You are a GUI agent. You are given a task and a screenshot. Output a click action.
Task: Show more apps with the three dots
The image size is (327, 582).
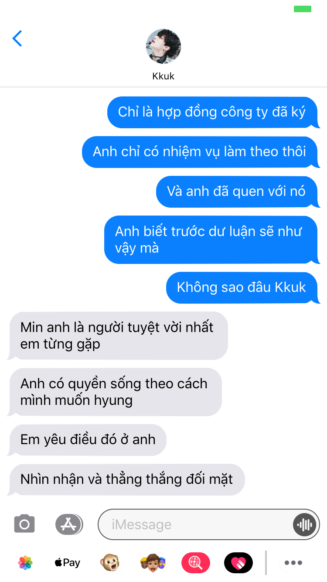pos(293,563)
